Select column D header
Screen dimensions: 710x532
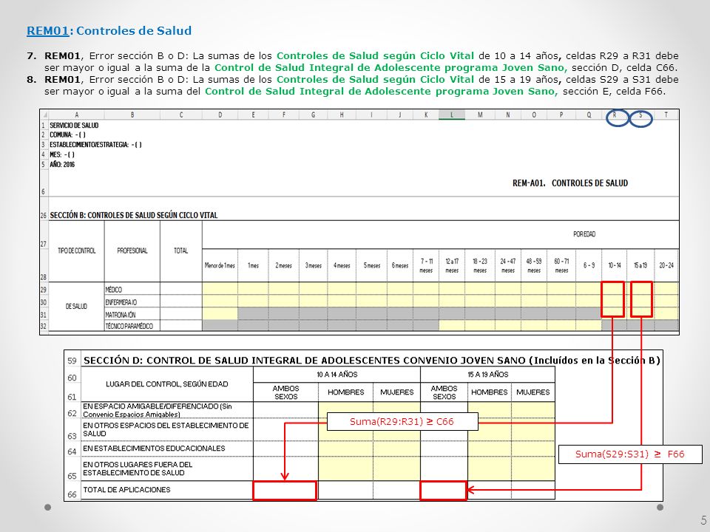coord(220,115)
